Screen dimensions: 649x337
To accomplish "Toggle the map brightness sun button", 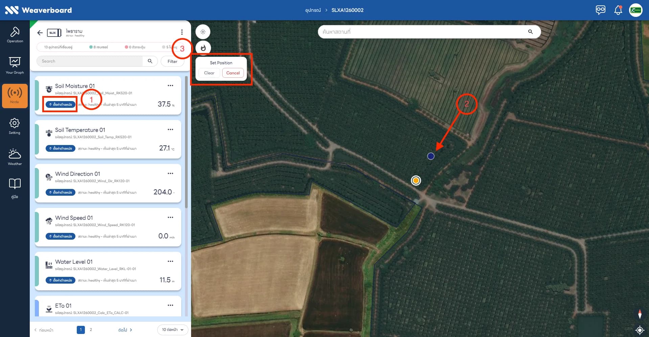I will (x=203, y=32).
